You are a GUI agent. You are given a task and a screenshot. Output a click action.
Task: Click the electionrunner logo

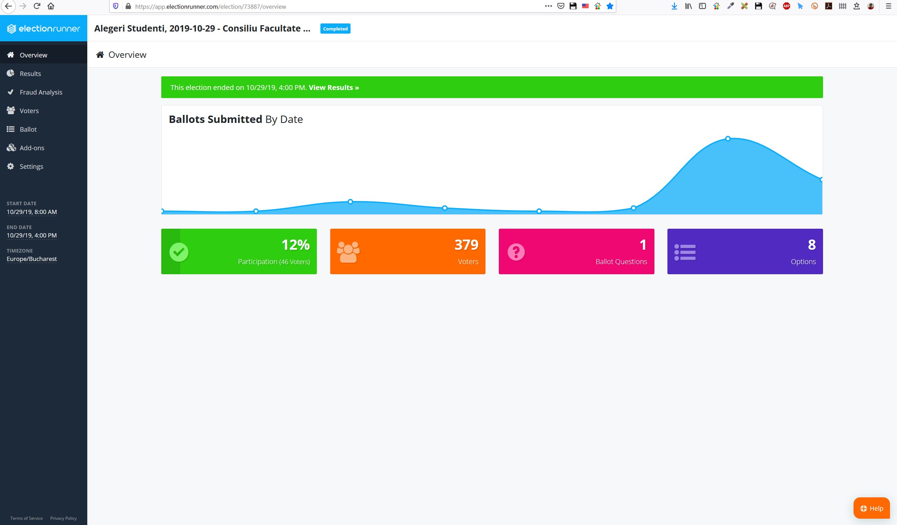(x=43, y=28)
